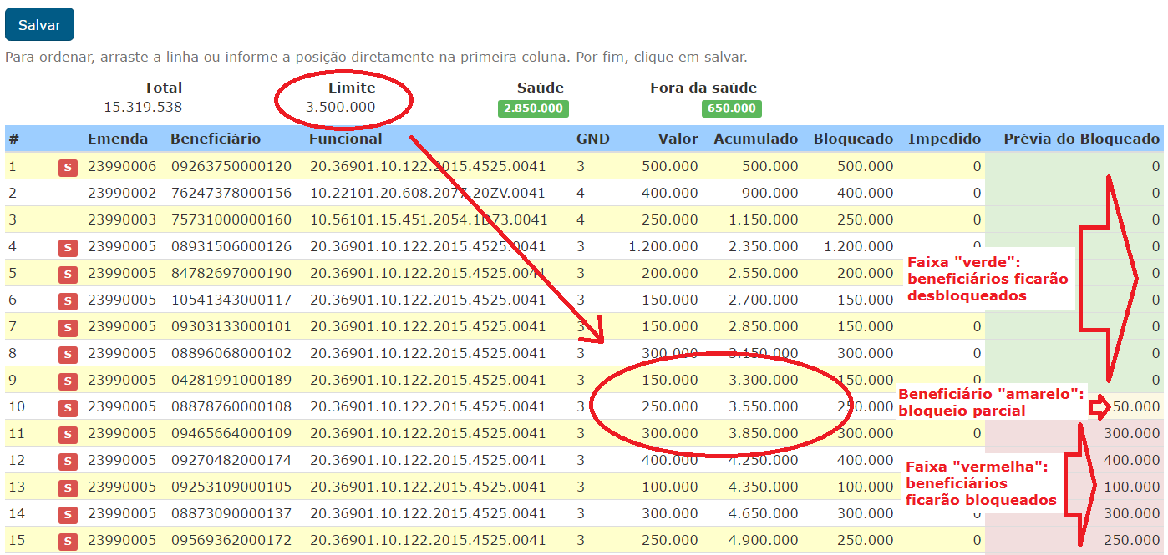1168x555 pixels.
Task: Click the Limite value 3.500.000
Action: tap(340, 107)
